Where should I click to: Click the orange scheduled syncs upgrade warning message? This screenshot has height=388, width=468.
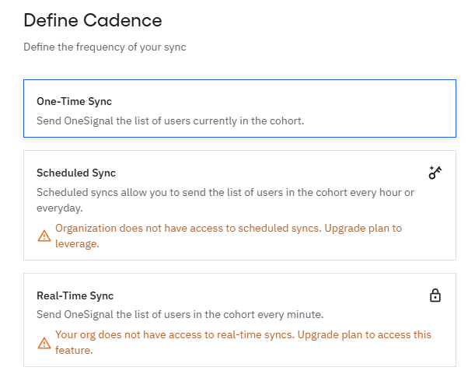coord(229,236)
